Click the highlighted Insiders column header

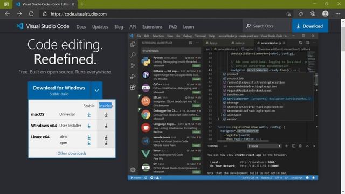pos(106,106)
